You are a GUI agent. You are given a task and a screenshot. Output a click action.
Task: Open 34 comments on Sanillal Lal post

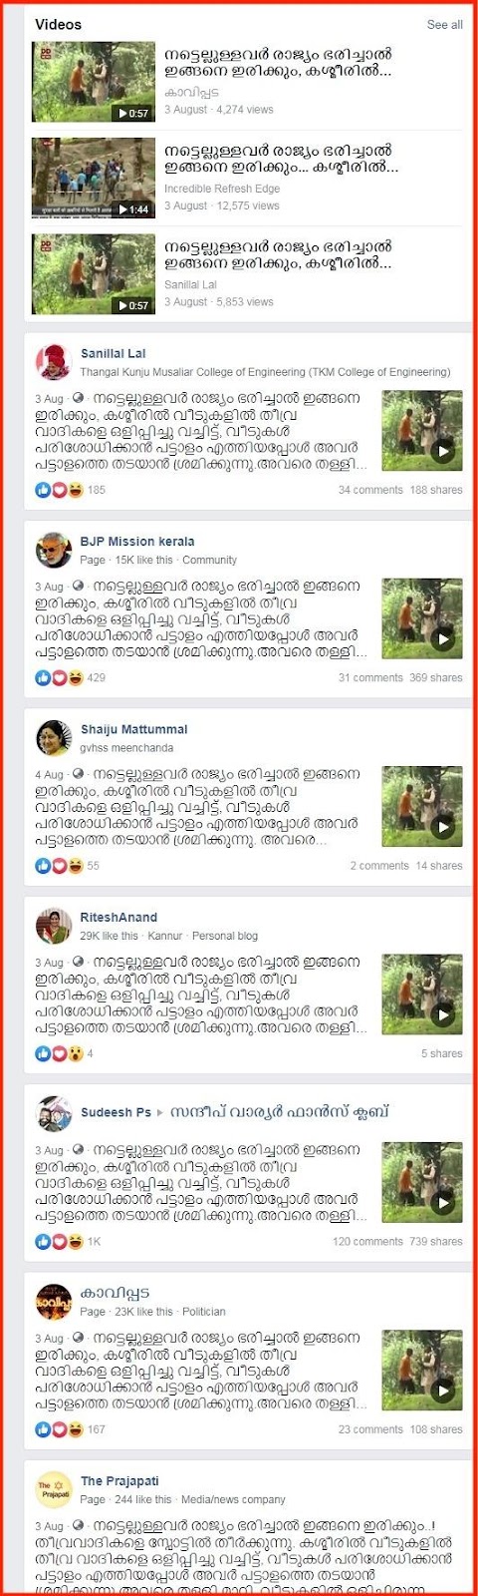pos(370,490)
